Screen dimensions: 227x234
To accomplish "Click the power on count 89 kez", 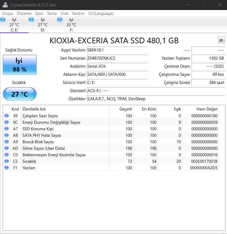I will pyautogui.click(x=208, y=74).
